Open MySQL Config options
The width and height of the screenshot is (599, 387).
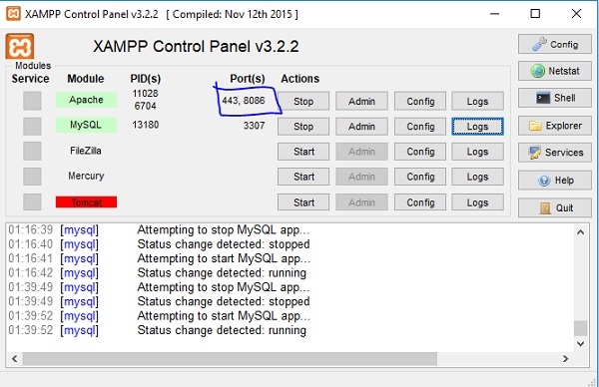tap(420, 127)
